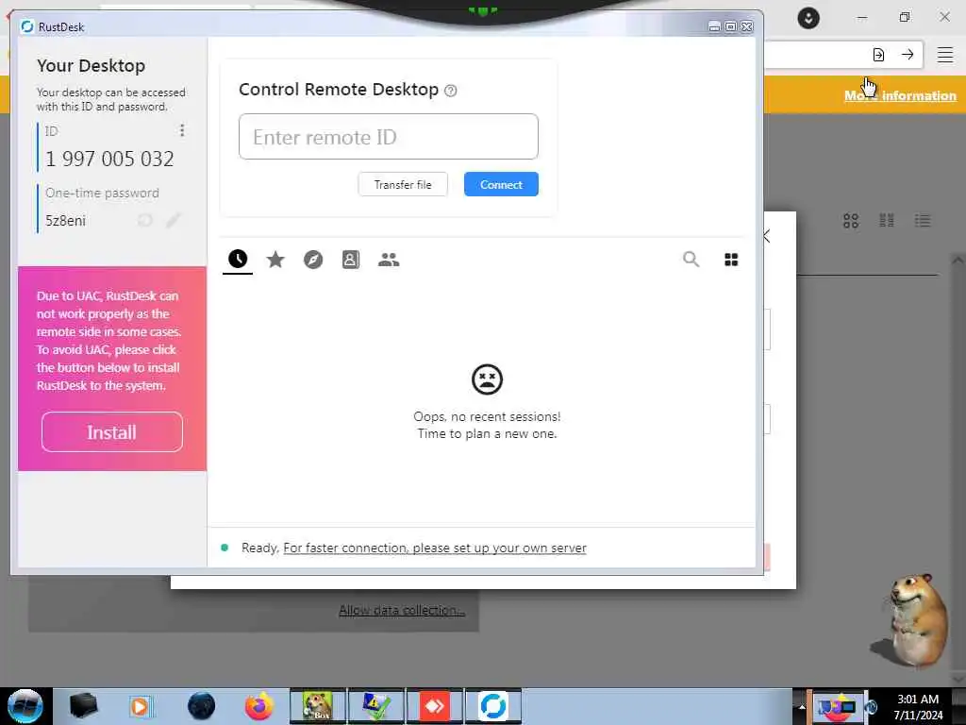This screenshot has width=966, height=725.
Task: Click the Allow data collection link
Action: pos(402,611)
